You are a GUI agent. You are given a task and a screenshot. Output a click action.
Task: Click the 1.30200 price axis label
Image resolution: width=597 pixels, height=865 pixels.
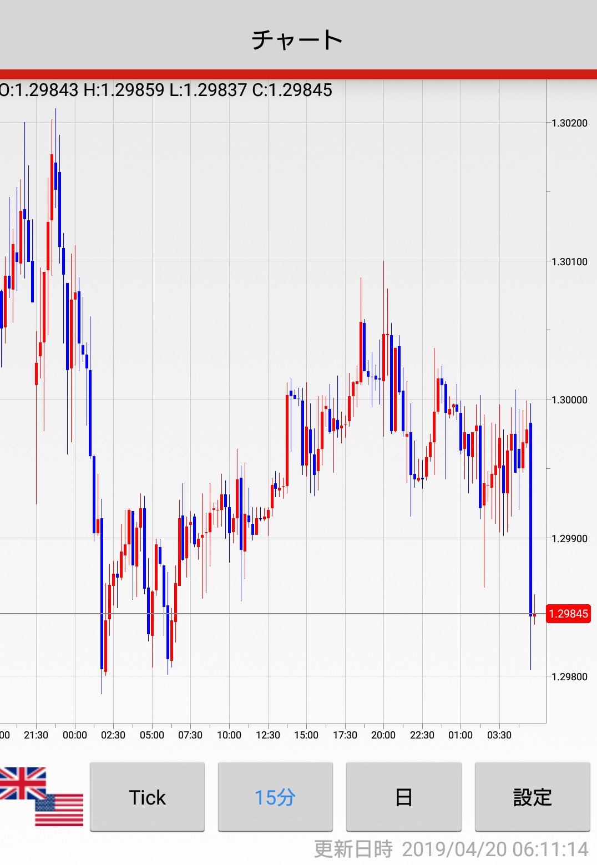pyautogui.click(x=569, y=123)
